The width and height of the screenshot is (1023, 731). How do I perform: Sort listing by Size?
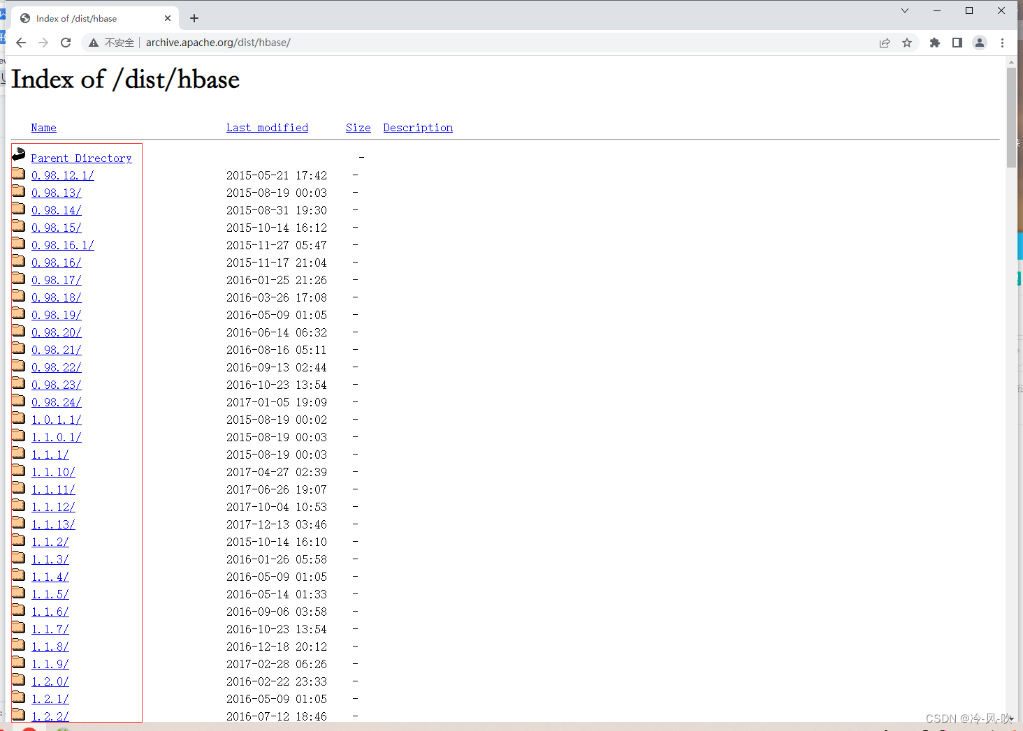point(358,127)
